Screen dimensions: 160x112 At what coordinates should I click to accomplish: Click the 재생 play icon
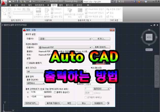click(15, 9)
